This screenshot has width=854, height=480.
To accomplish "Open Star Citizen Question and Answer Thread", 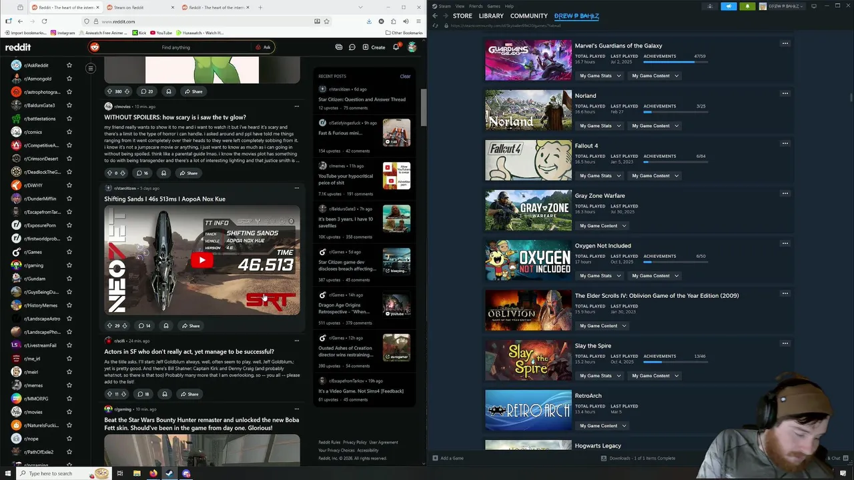I will [362, 99].
